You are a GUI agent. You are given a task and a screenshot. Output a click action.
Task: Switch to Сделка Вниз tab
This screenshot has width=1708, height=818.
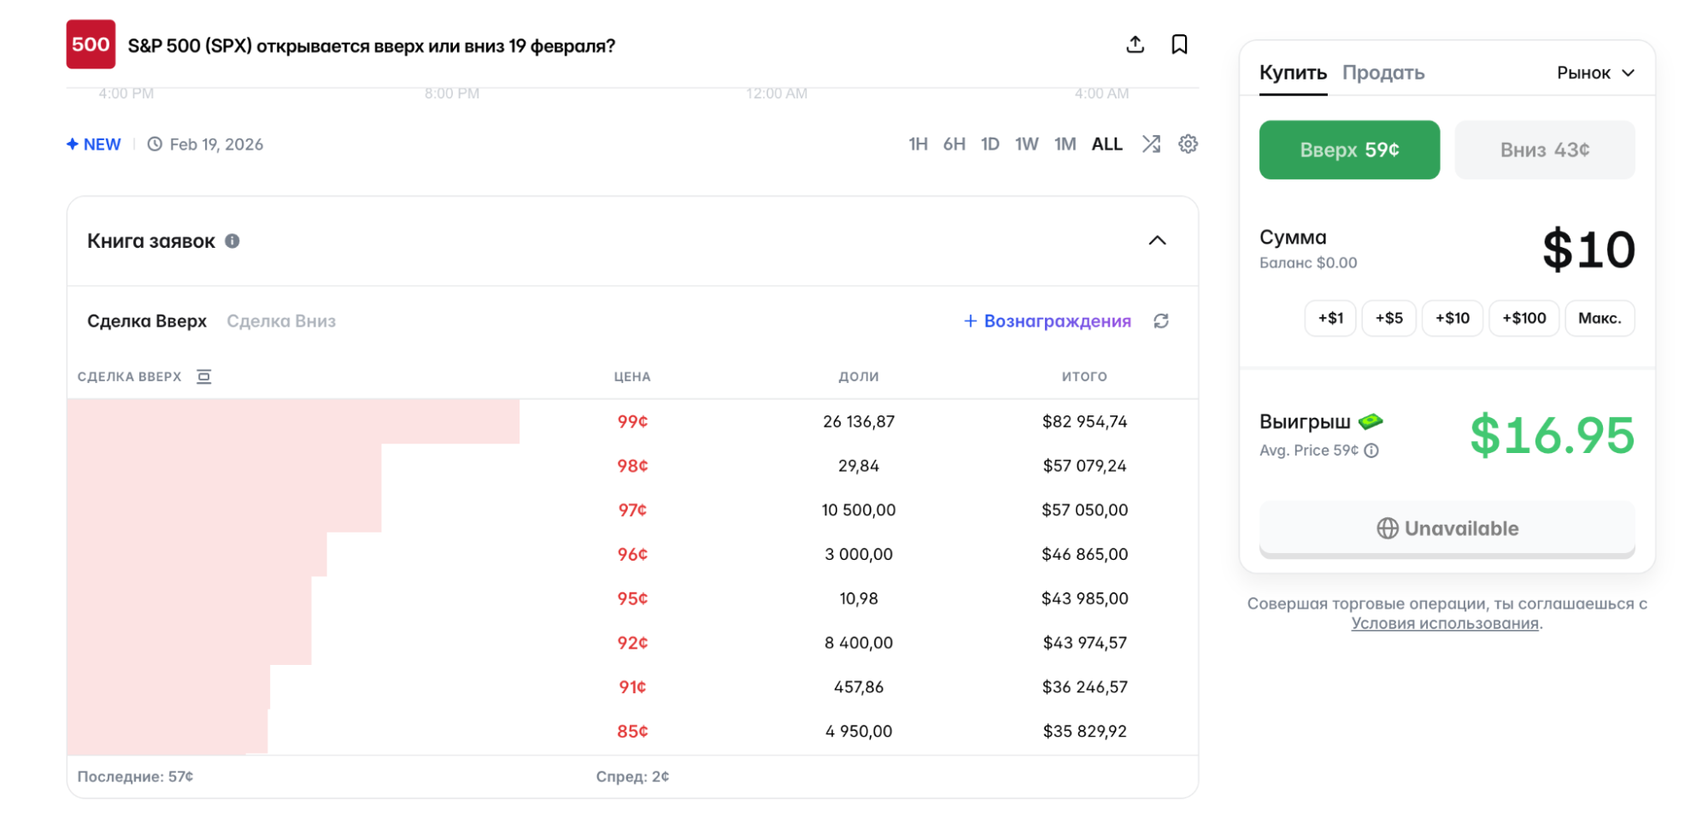281,321
